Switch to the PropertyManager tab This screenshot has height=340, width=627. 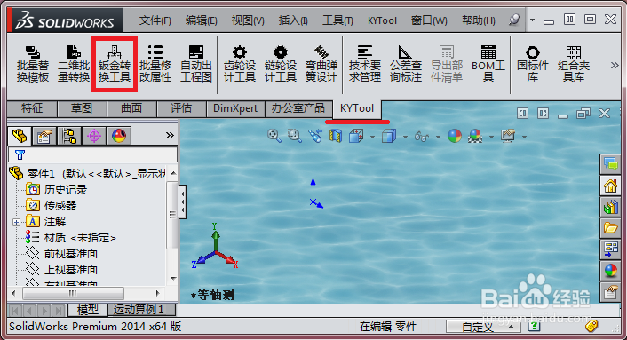pyautogui.click(x=44, y=136)
